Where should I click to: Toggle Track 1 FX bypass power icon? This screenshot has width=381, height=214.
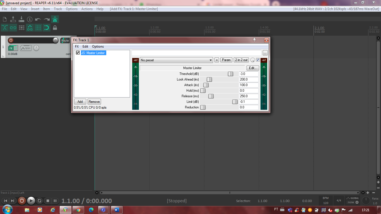point(16,48)
